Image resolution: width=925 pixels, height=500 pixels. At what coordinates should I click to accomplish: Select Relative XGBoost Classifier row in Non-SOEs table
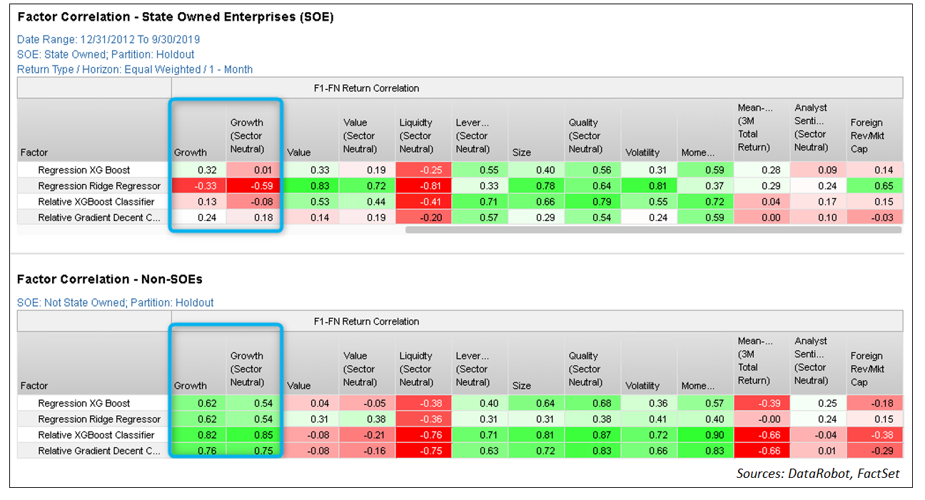click(x=96, y=435)
